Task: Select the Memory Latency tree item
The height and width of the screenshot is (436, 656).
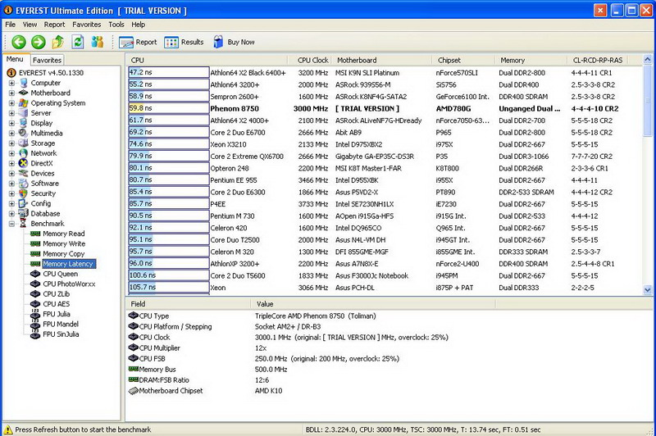Action: [x=68, y=264]
